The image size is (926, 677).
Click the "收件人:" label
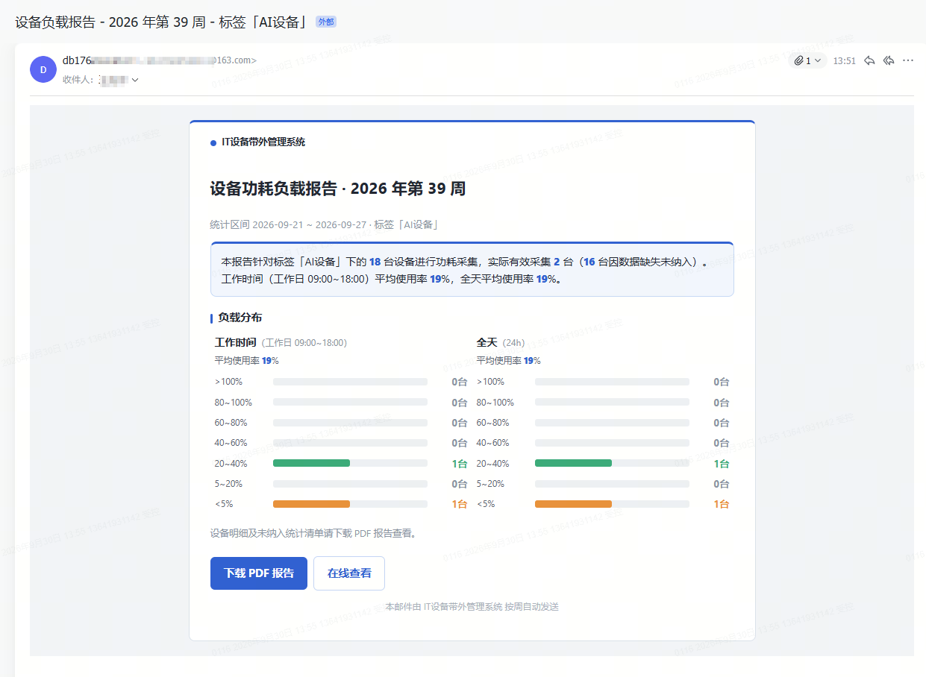78,80
